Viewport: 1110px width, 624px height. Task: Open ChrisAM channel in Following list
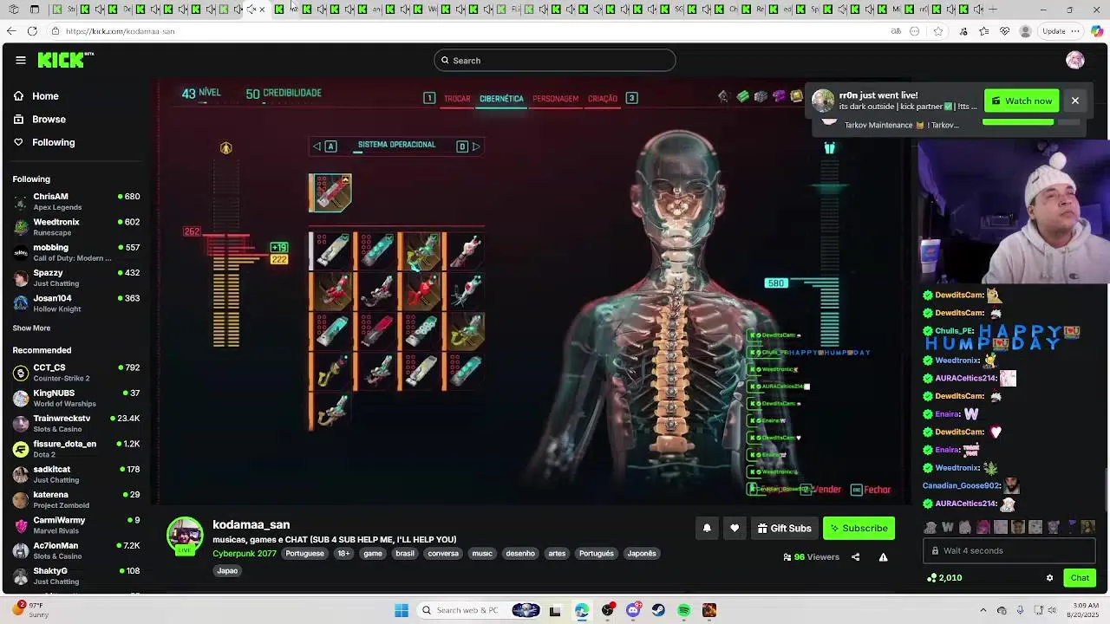coord(76,201)
